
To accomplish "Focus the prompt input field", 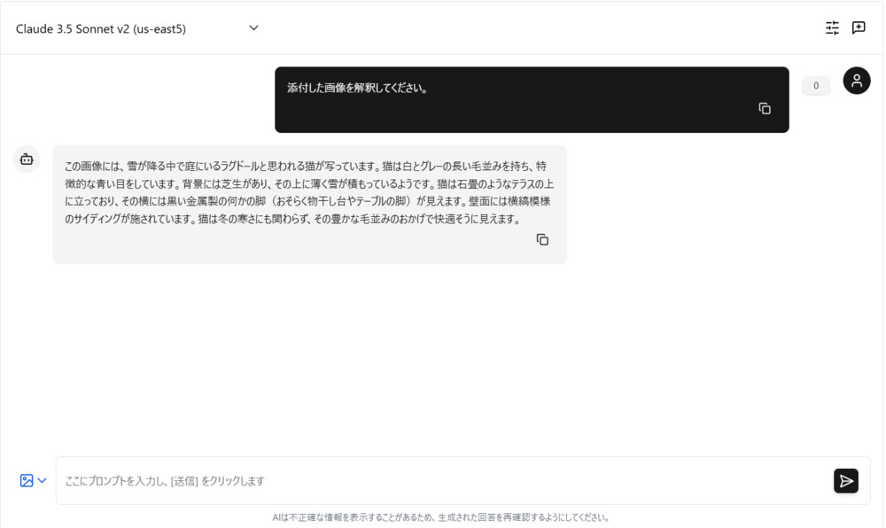I will click(354, 480).
